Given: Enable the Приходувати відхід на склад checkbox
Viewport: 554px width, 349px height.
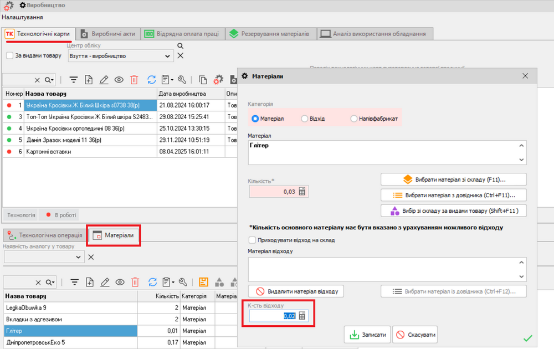Looking at the screenshot, I should click(x=253, y=240).
